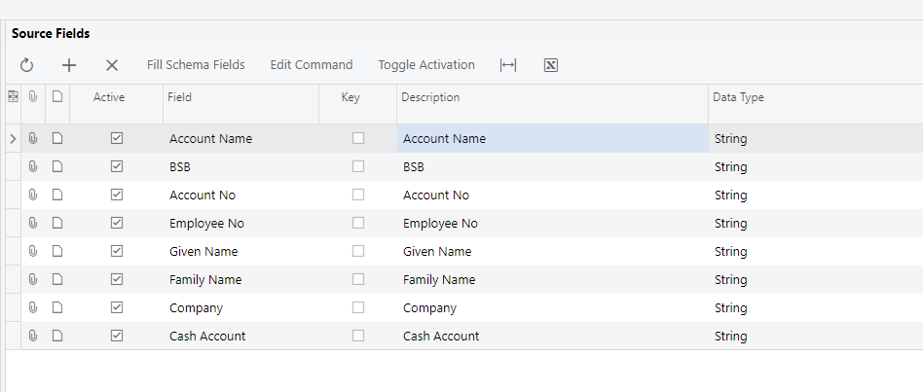Uncheck Active checkbox for Account Name
The height and width of the screenshot is (392, 923).
117,138
